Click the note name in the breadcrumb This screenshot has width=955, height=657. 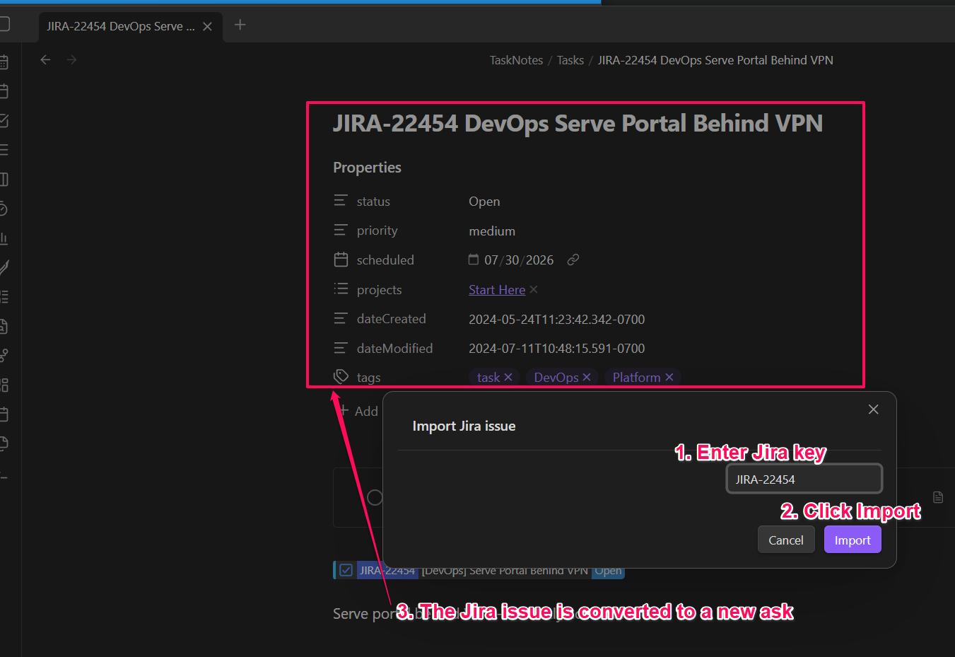pos(715,60)
